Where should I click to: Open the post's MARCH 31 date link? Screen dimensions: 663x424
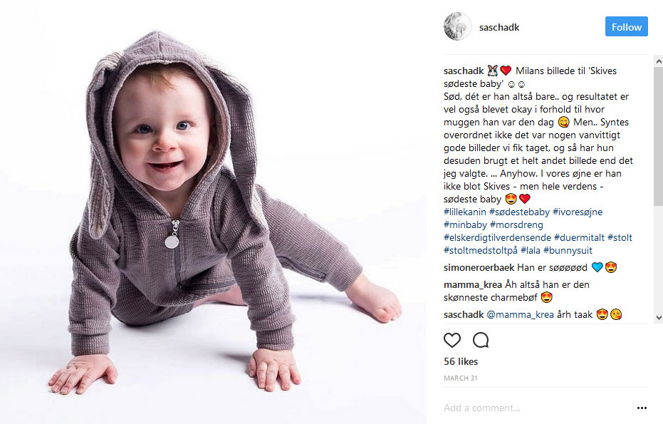tap(461, 378)
